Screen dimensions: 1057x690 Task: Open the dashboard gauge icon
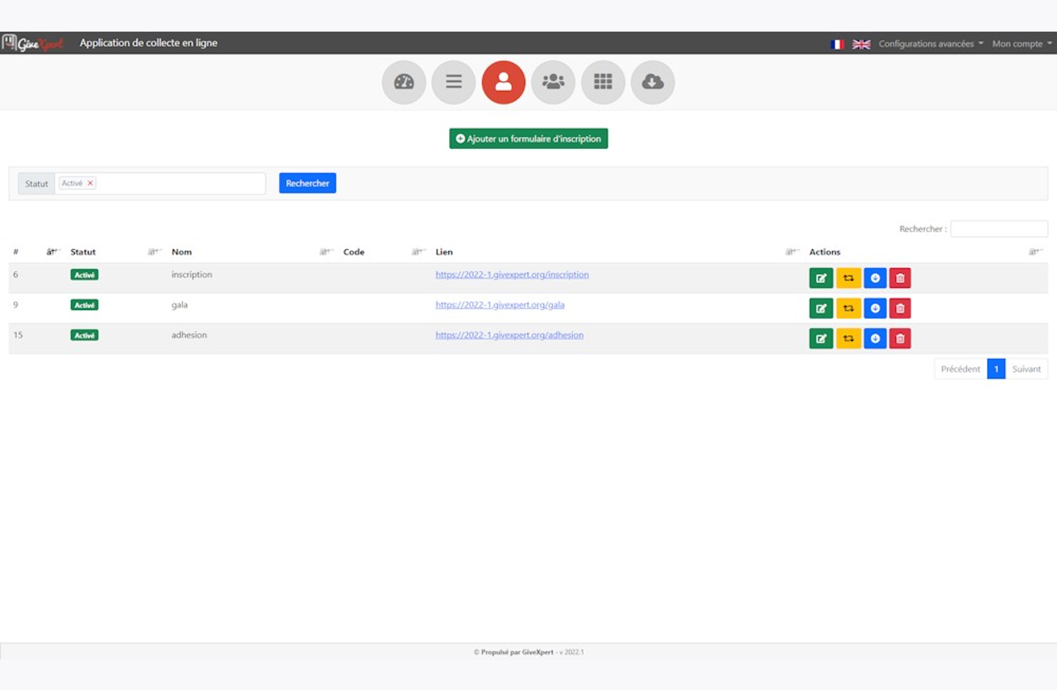click(x=403, y=82)
